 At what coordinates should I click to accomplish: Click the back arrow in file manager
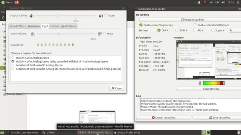[3, 18]
